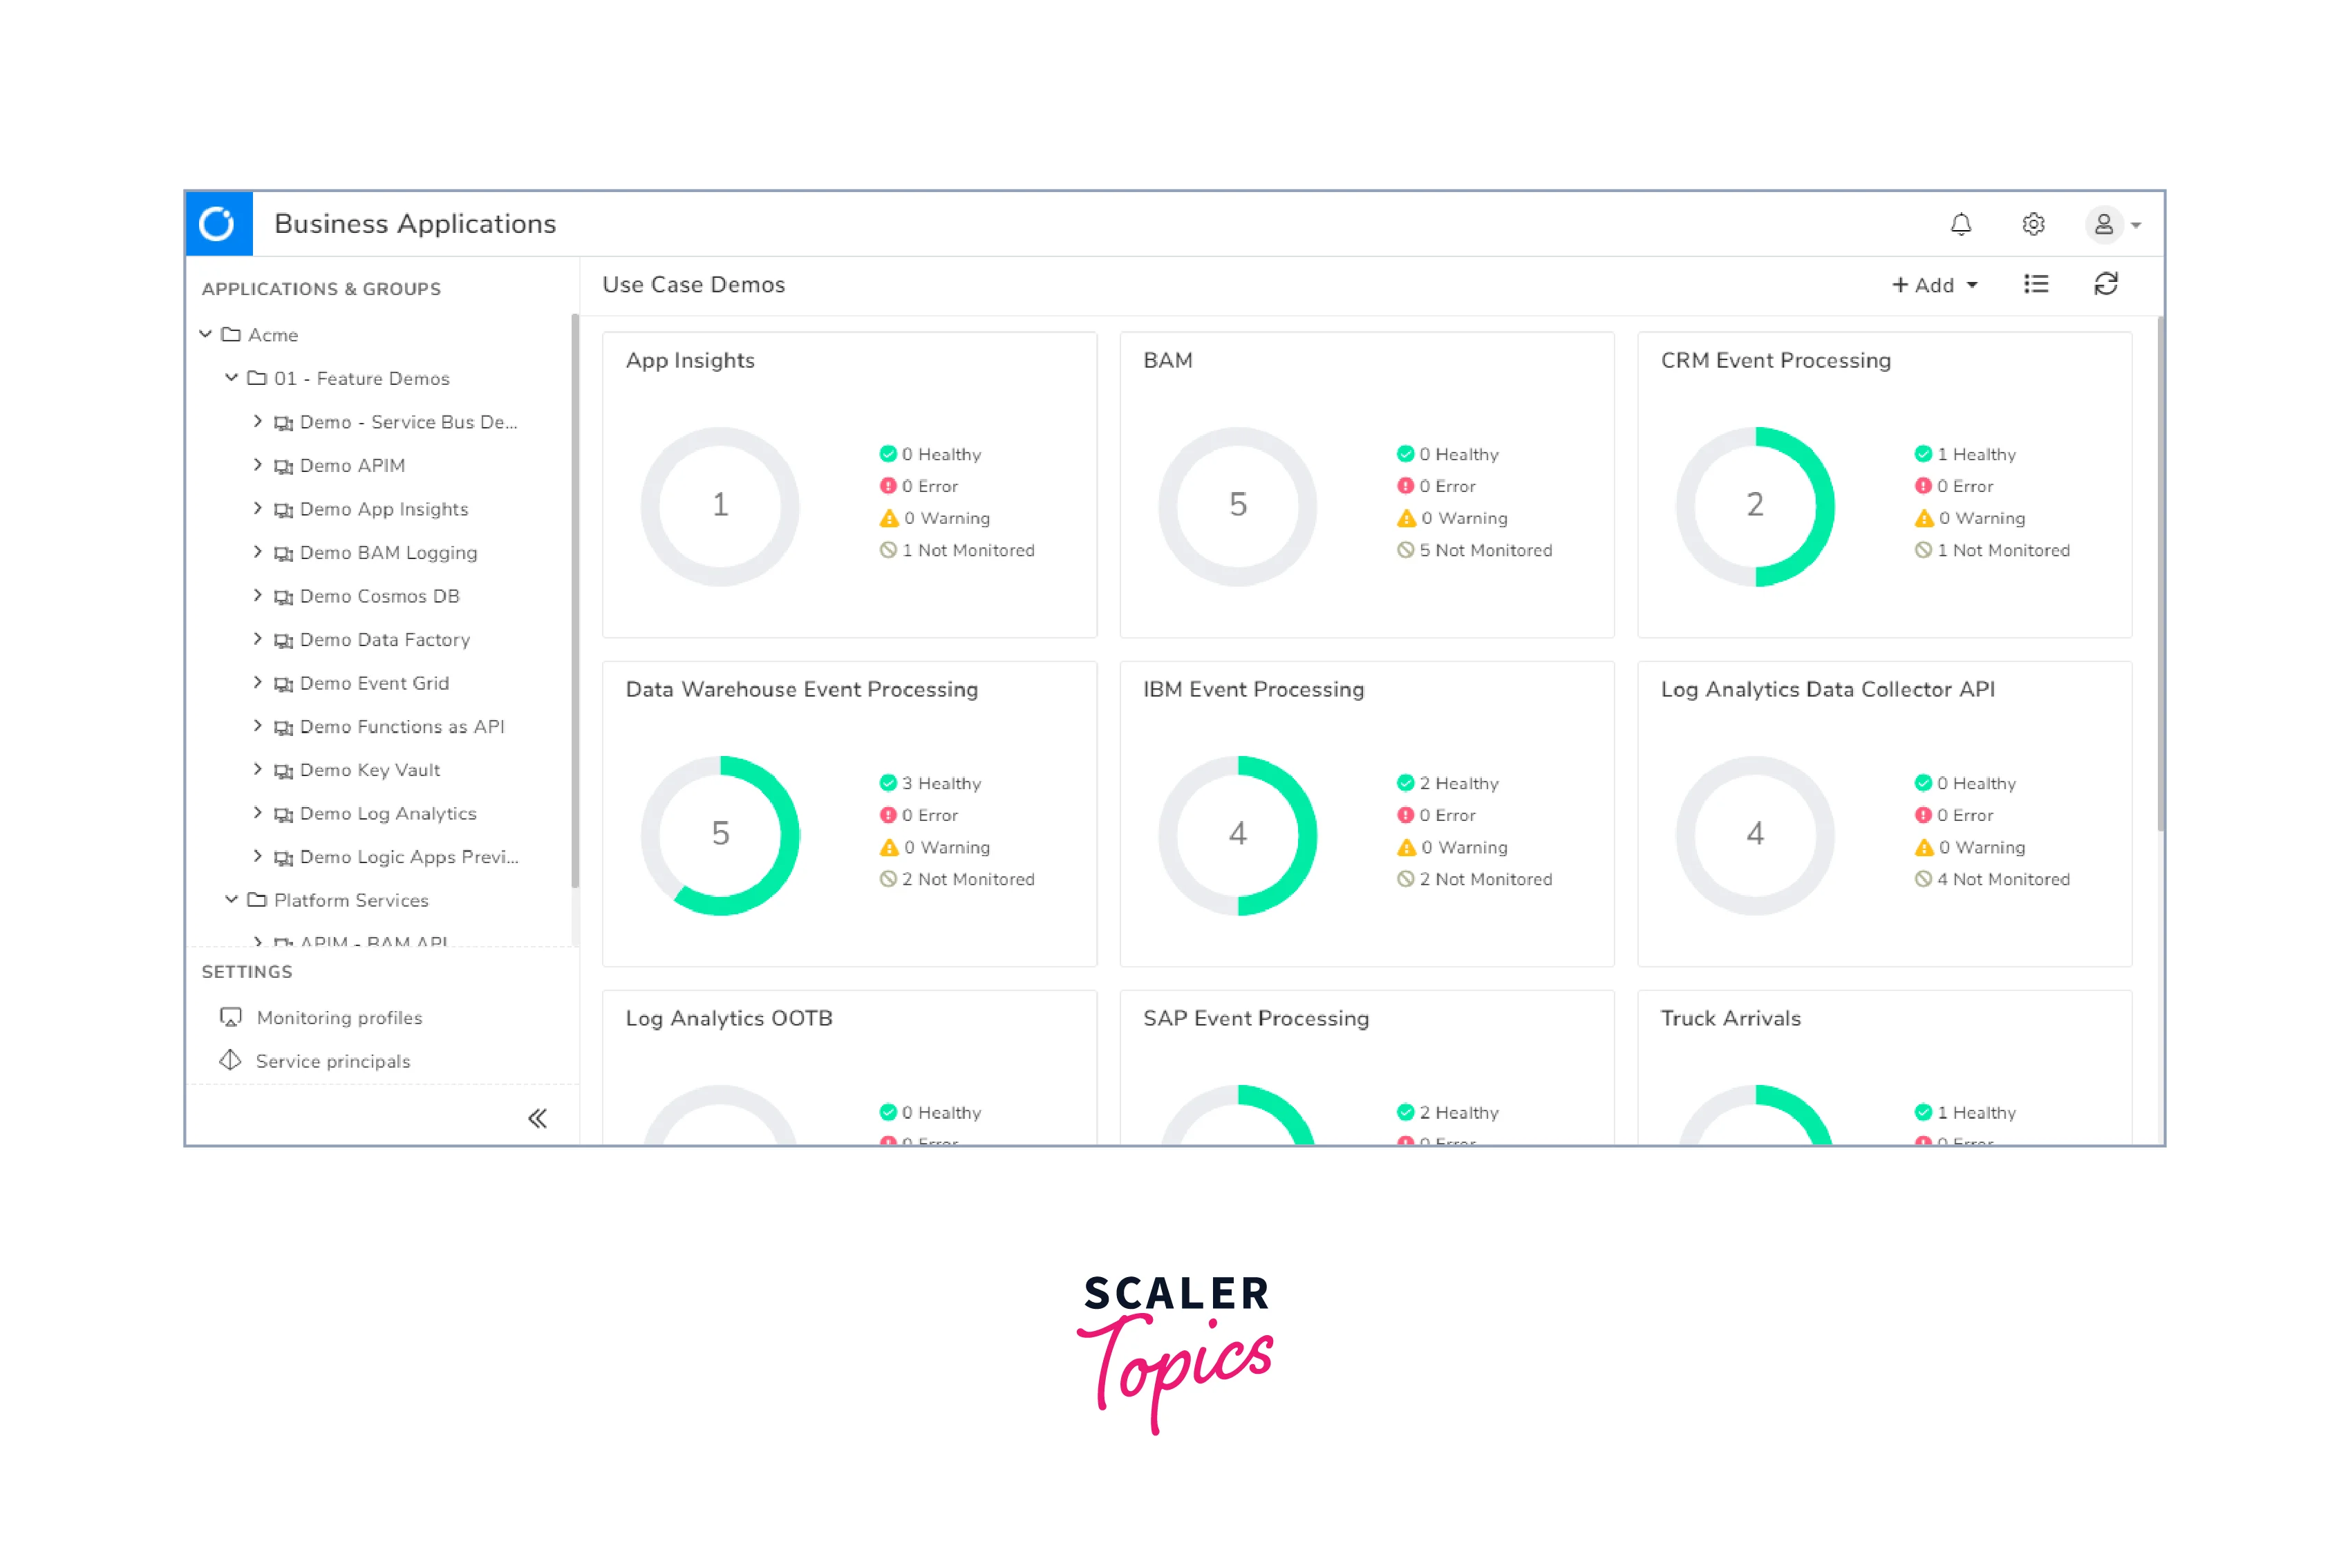Collapse the Acme folder
2350x1568 pixels.
(205, 334)
